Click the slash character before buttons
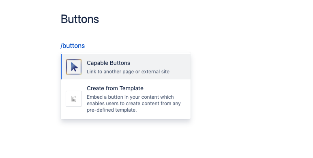This screenshot has width=313, height=158. click(62, 46)
